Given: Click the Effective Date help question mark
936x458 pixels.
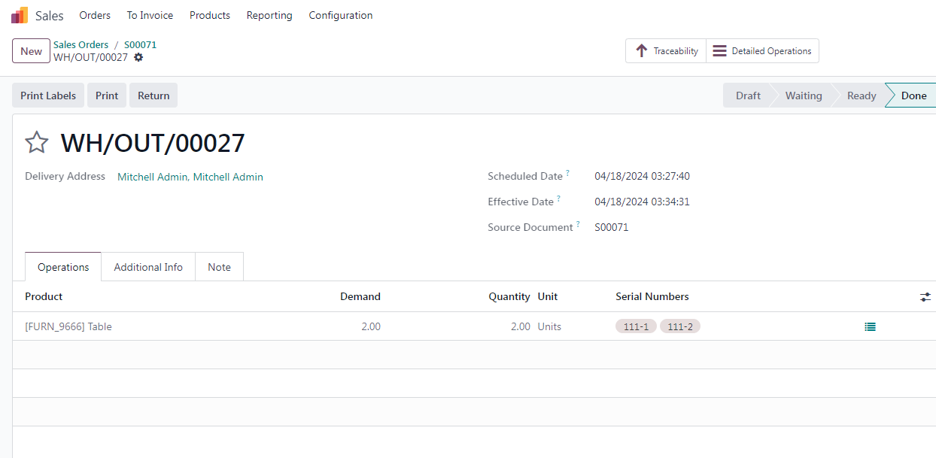Looking at the screenshot, I should 559,199.
